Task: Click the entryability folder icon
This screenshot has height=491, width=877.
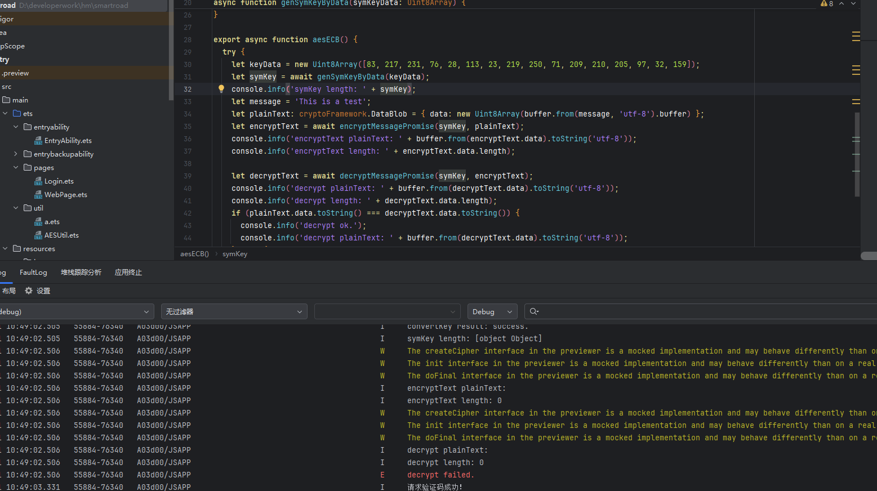Action: coord(28,127)
